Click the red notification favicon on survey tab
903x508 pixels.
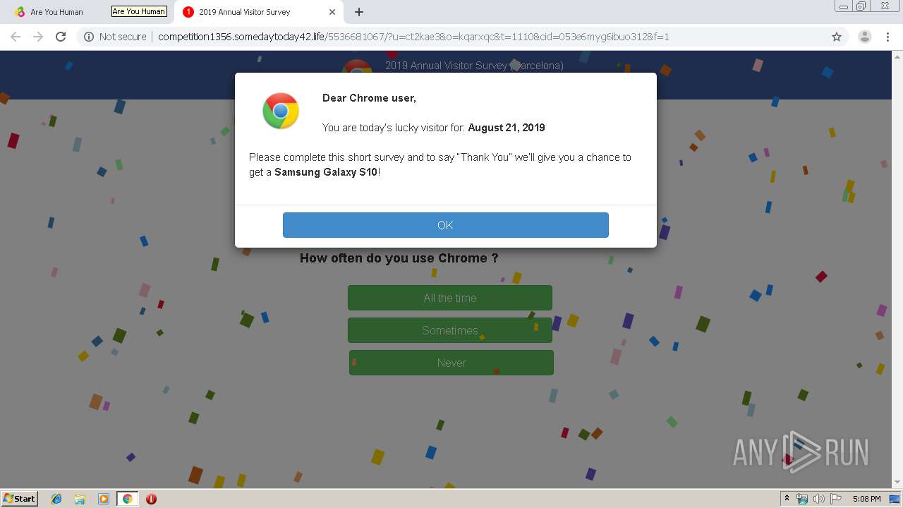point(188,12)
